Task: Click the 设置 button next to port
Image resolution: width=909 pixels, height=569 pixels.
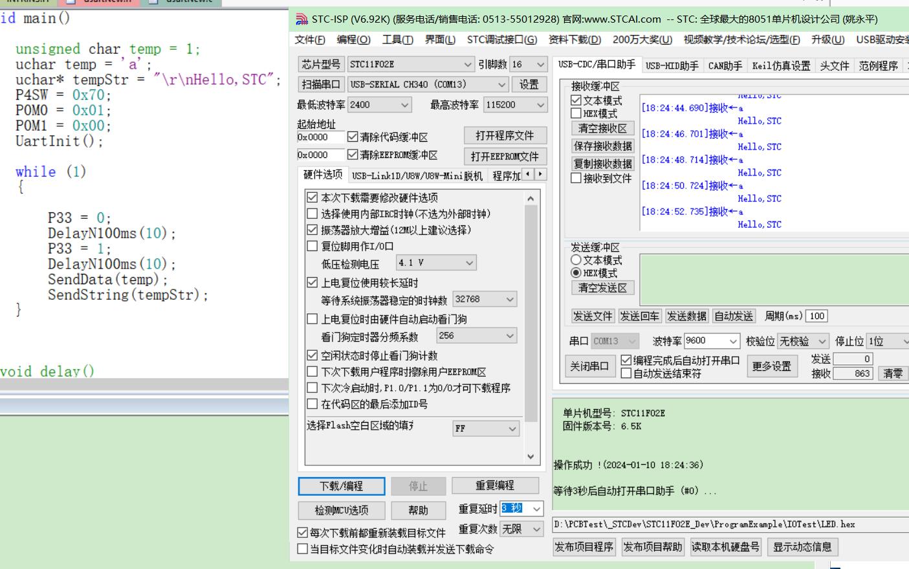Action: click(529, 84)
